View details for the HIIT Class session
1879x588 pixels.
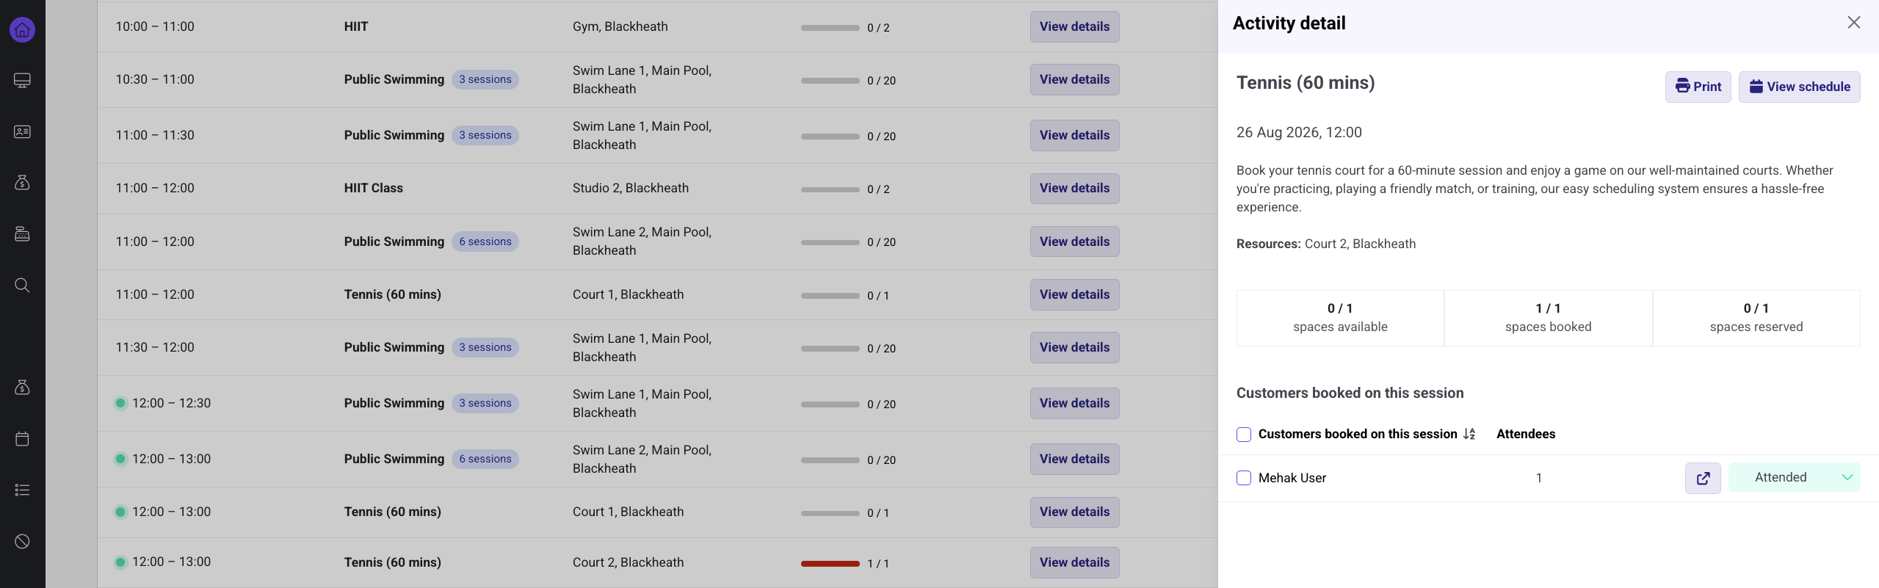point(1074,188)
